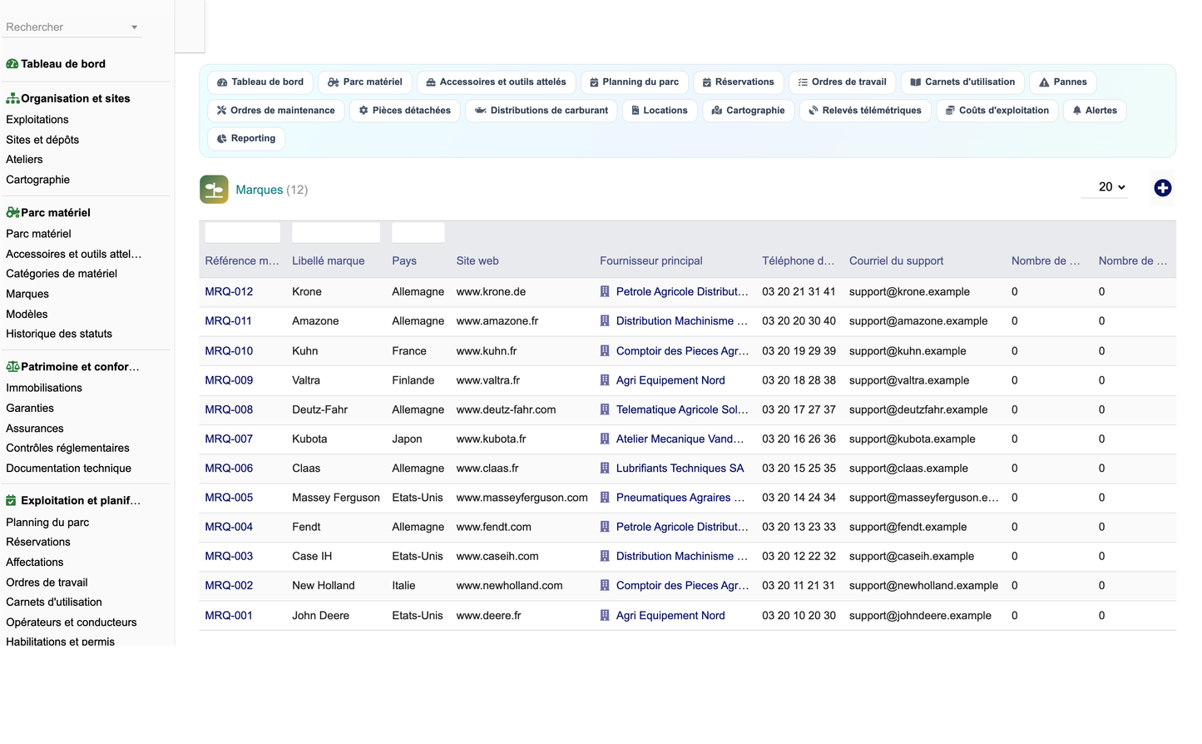
Task: Sort by the Site web column header
Action: click(x=477, y=261)
